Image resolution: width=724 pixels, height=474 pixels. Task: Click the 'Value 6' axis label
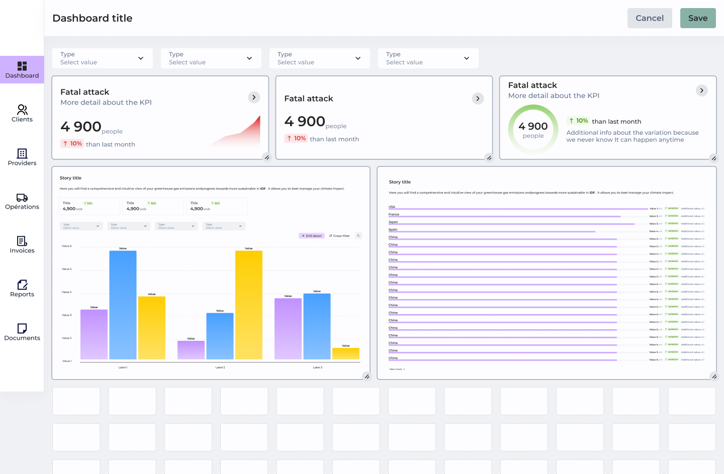click(67, 246)
